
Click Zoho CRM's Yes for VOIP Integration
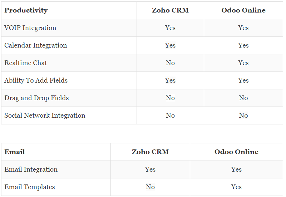pyautogui.click(x=170, y=28)
